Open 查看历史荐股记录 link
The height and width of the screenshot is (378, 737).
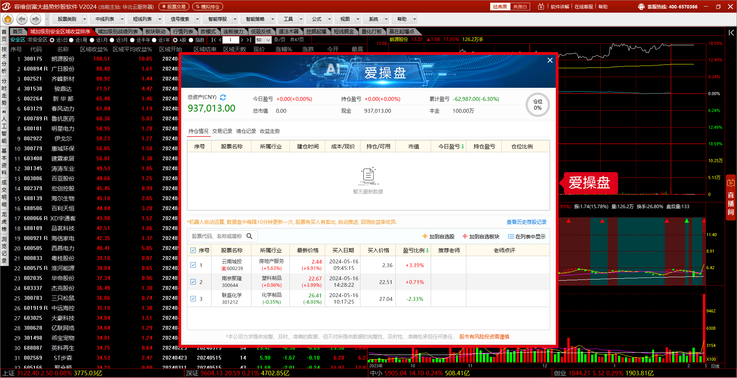coord(527,222)
